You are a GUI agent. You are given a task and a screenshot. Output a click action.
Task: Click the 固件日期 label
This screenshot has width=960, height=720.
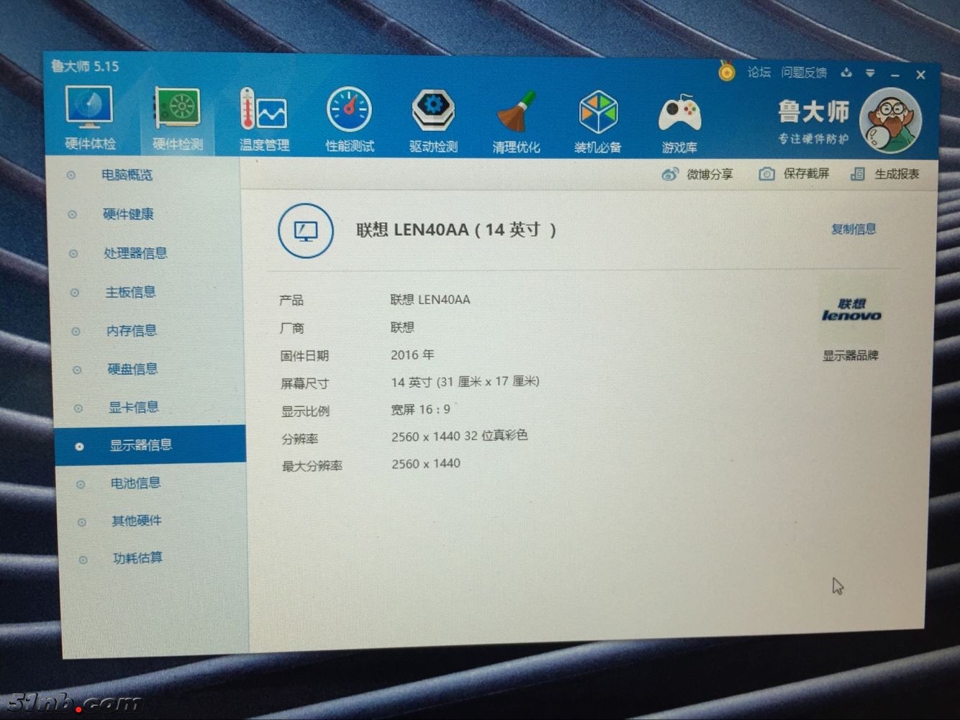click(x=304, y=355)
